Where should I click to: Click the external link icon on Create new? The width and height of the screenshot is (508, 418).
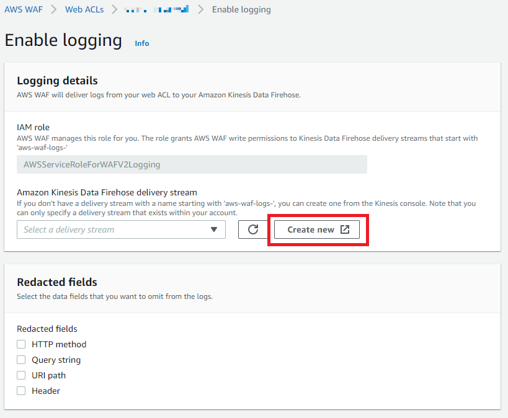point(345,229)
